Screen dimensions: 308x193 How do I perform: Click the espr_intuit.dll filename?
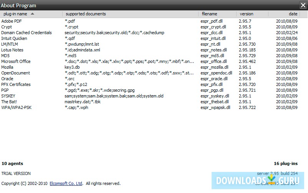pos(213,38)
